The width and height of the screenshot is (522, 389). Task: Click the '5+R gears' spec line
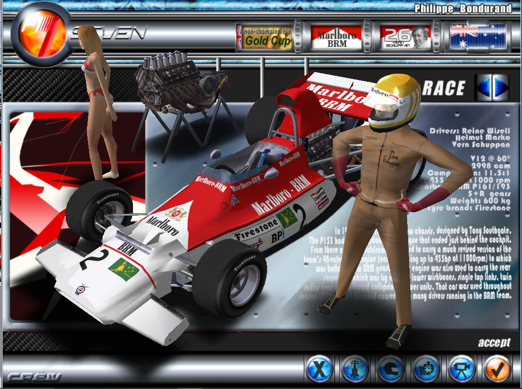(489, 193)
